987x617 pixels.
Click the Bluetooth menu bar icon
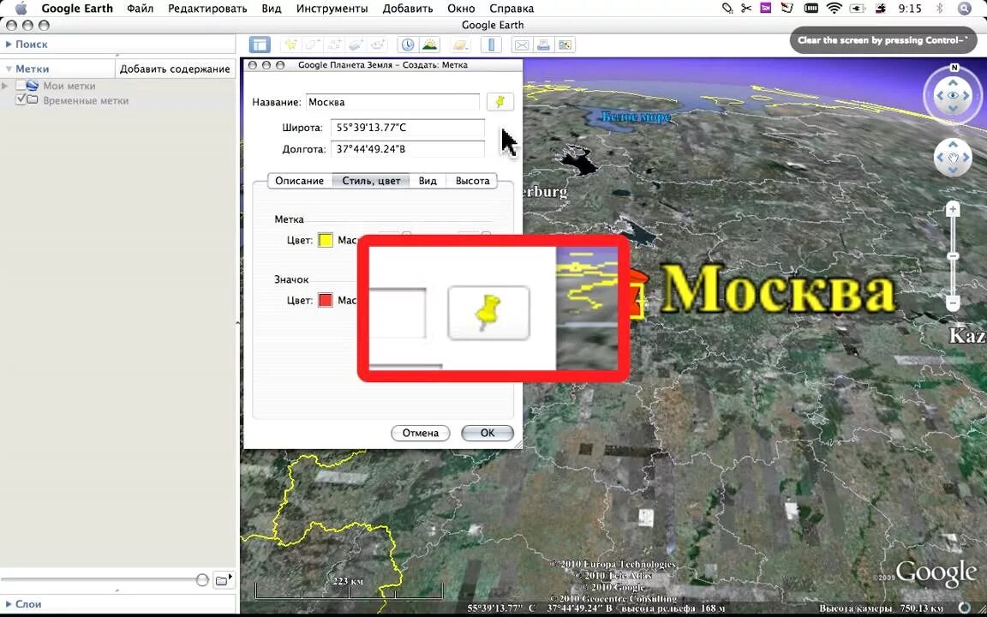click(941, 9)
